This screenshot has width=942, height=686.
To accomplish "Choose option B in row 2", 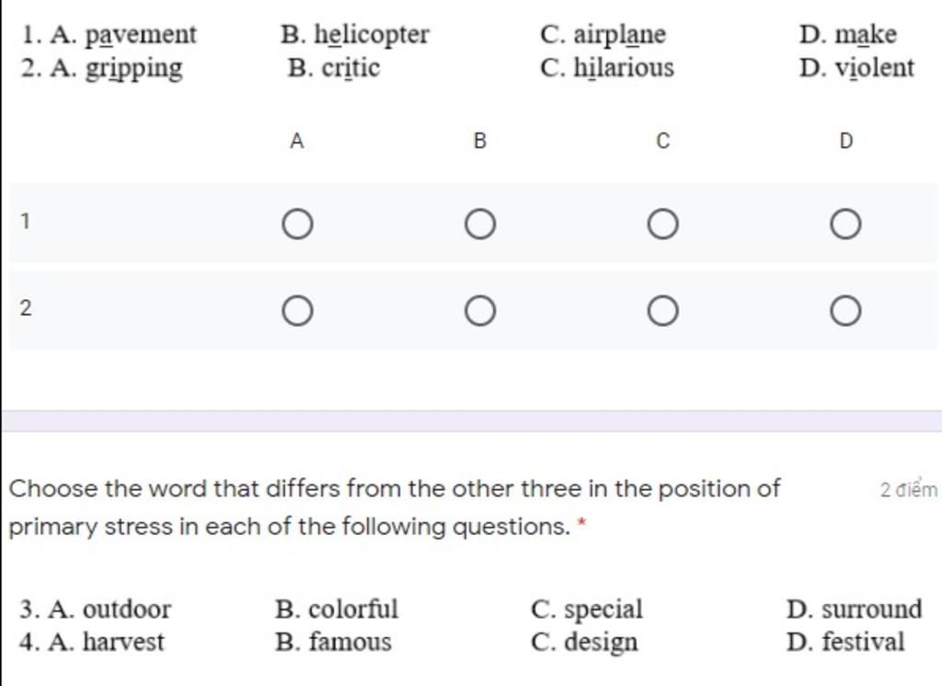I will click(480, 311).
